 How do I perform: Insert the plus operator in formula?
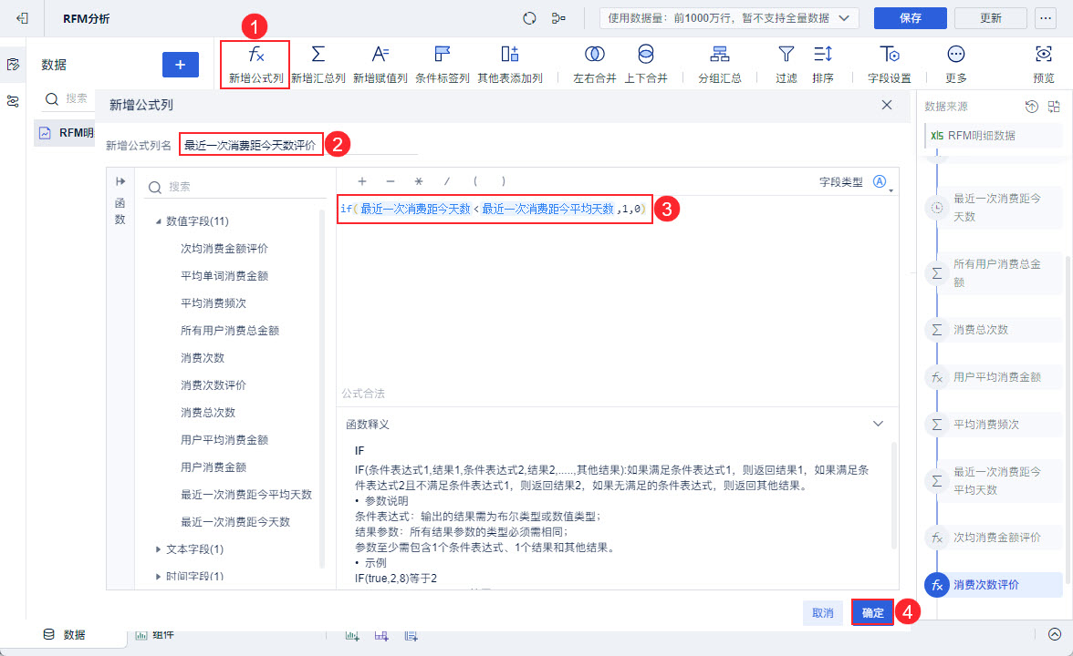click(362, 181)
